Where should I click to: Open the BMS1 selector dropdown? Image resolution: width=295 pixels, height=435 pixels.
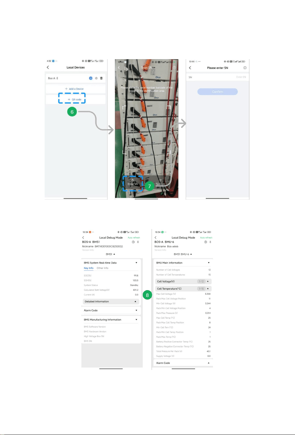click(x=111, y=254)
